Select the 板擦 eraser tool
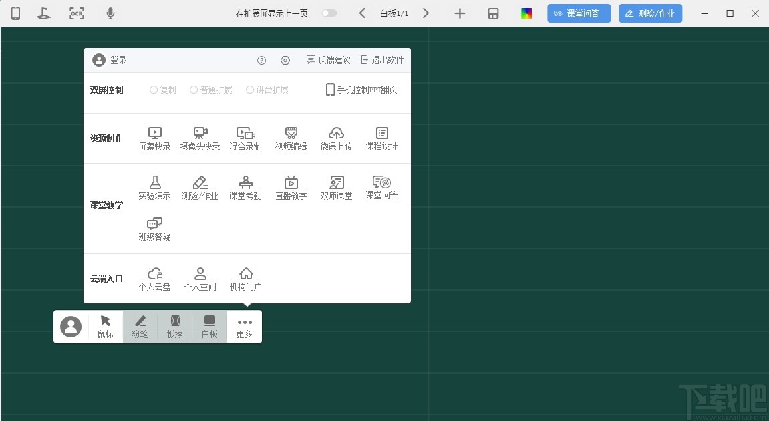This screenshot has height=421, width=769. [174, 327]
